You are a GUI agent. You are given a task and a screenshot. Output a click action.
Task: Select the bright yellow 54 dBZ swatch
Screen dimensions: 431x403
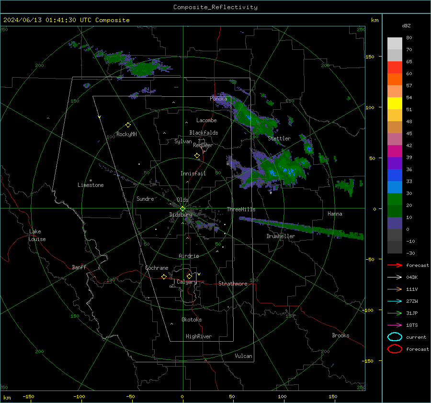[x=395, y=103]
